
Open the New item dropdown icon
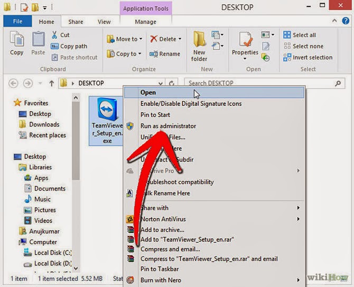[218, 35]
